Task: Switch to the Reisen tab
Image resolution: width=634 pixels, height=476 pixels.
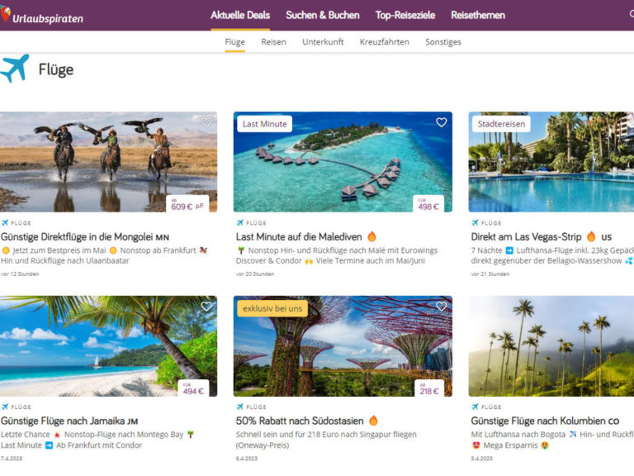Action: point(274,41)
